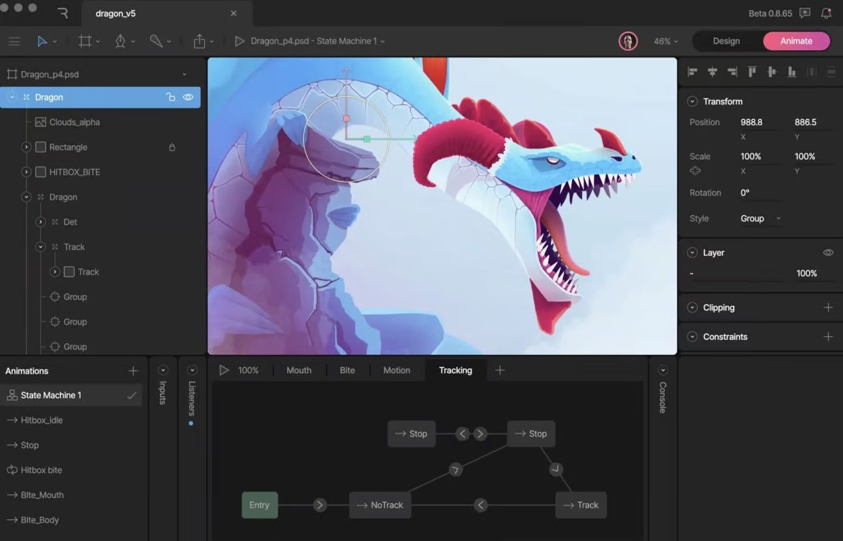Viewport: 843px width, 541px height.
Task: Align selection to left edge
Action: tap(693, 72)
